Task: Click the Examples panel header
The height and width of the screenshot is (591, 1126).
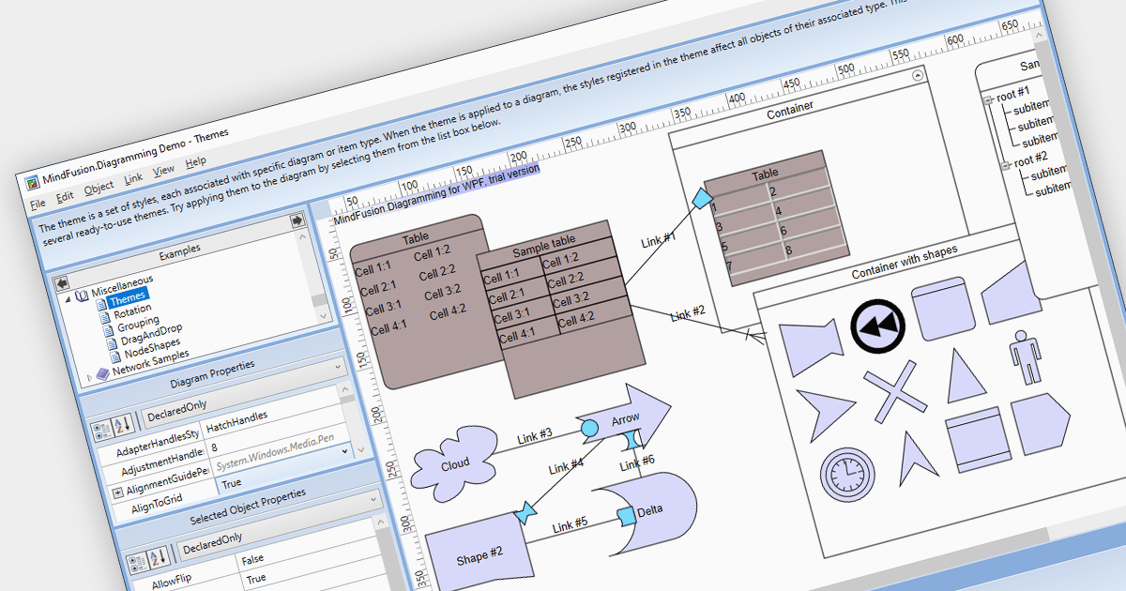Action: pyautogui.click(x=179, y=251)
